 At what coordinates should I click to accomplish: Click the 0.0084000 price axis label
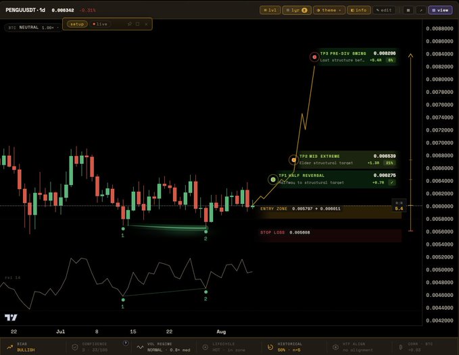(x=439, y=54)
